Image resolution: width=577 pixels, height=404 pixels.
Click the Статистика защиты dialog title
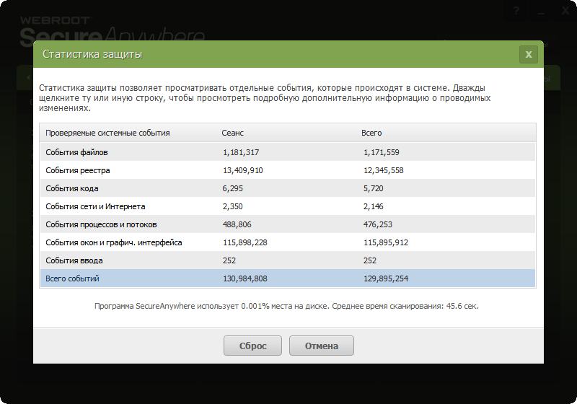point(92,54)
